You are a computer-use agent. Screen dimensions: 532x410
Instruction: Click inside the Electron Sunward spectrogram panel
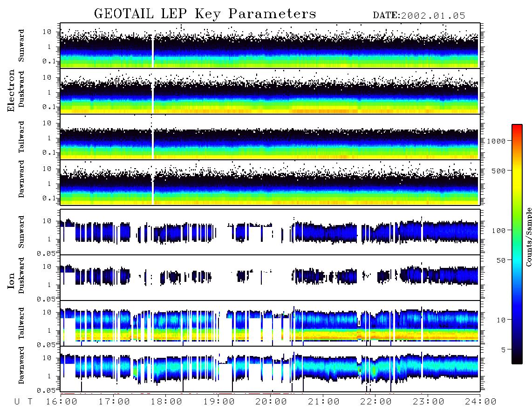tap(270, 46)
